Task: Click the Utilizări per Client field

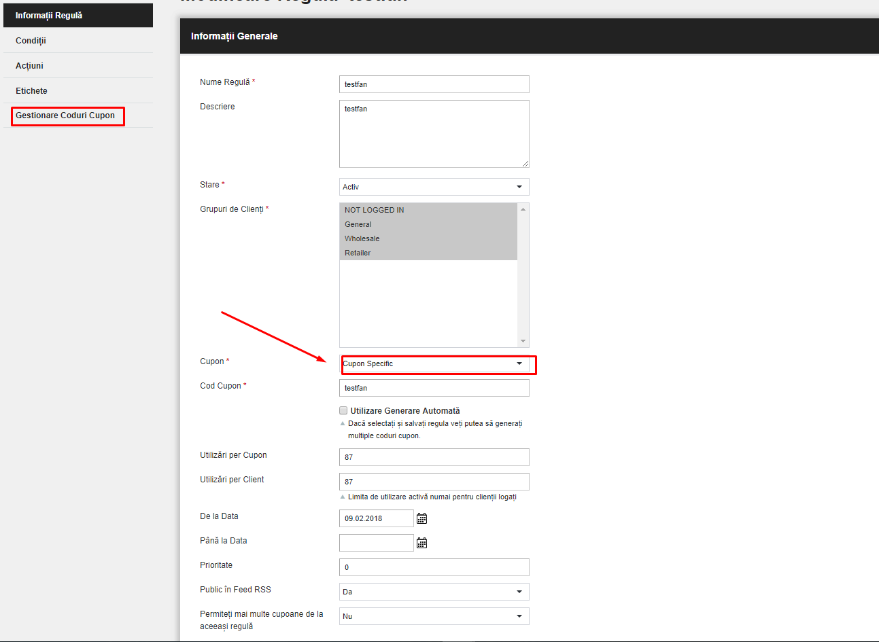Action: coord(434,482)
